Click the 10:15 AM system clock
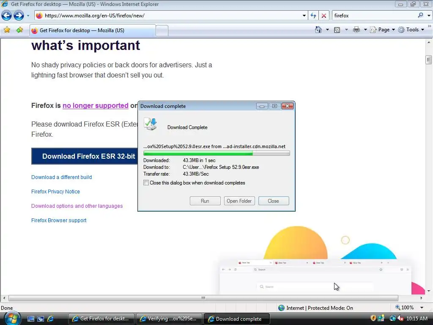The image size is (433, 325). point(417,319)
